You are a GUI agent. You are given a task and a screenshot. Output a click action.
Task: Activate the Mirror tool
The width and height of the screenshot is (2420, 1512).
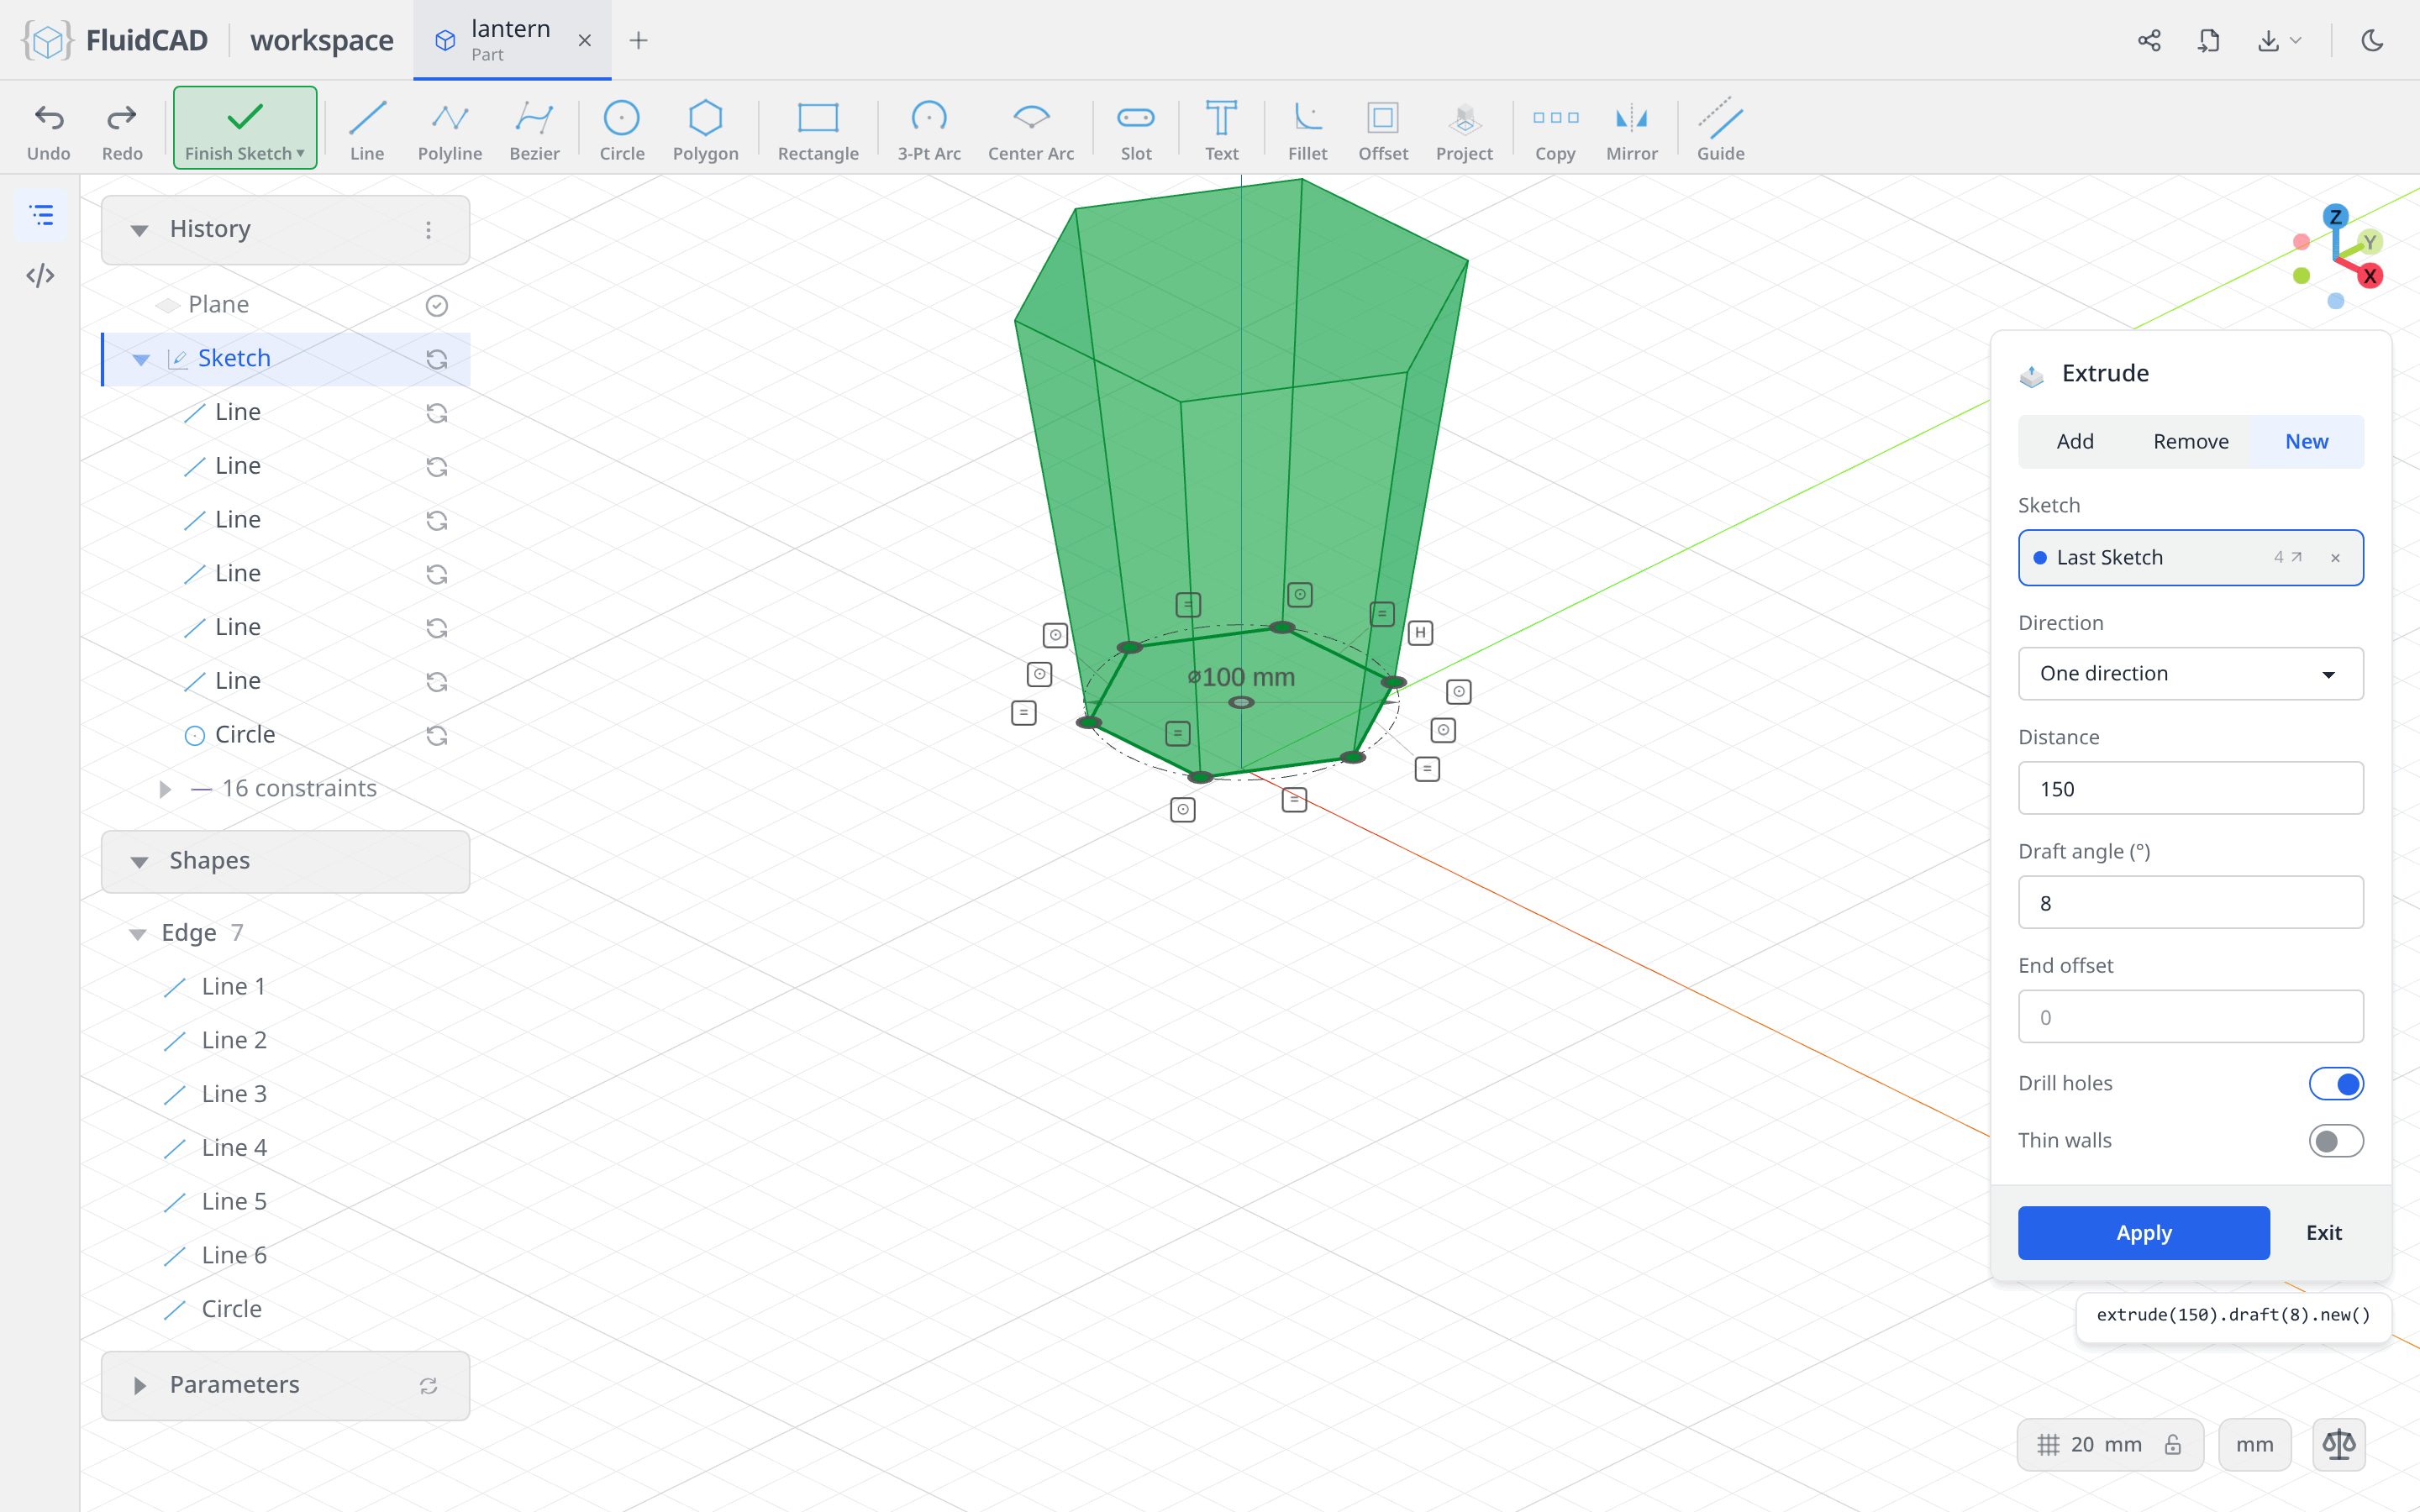[x=1631, y=129]
